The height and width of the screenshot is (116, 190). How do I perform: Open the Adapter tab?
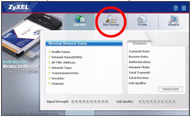click(x=174, y=21)
